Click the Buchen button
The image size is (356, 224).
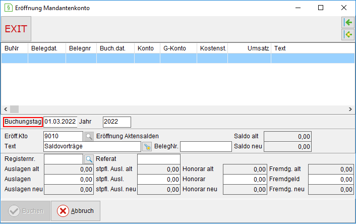coord(26,211)
